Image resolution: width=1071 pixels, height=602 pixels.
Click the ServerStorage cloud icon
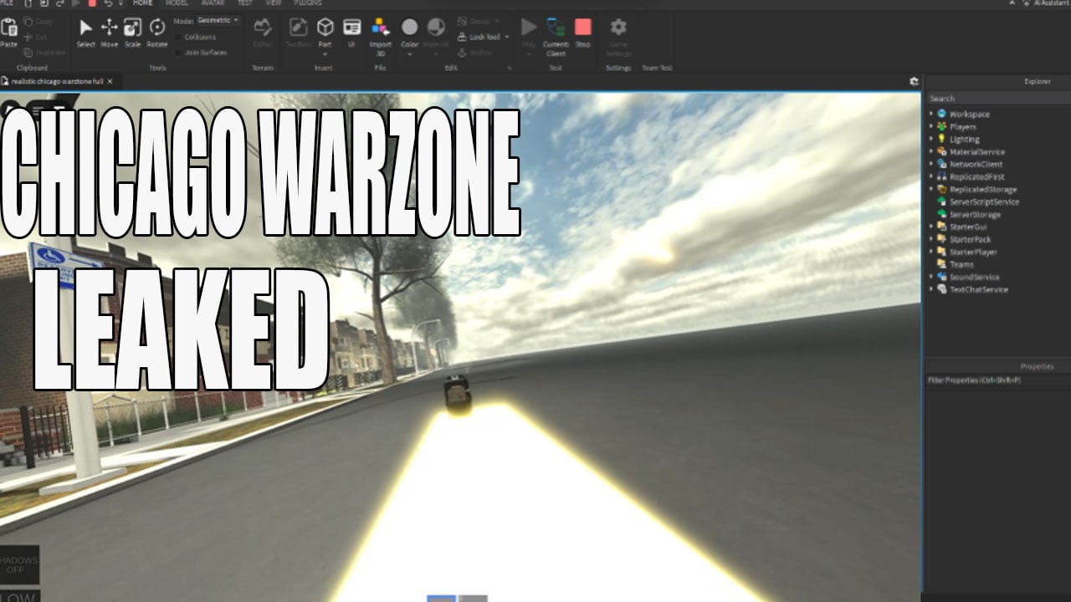coord(942,214)
